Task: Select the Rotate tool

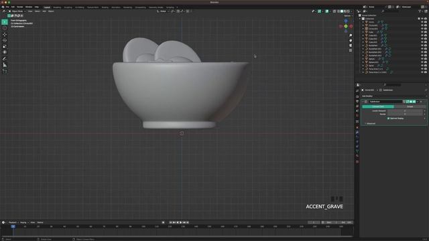Action: click(5, 40)
